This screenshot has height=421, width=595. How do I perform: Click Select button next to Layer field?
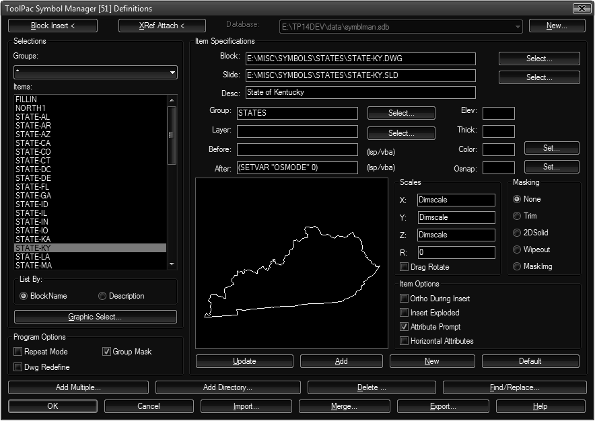pos(401,133)
